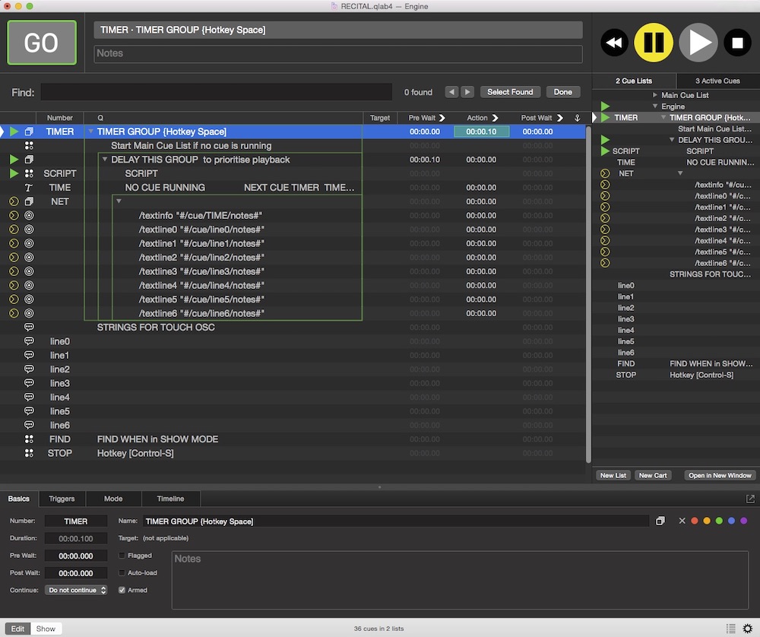Tick the Auto-load checkbox
Image resolution: width=760 pixels, height=637 pixels.
[122, 572]
